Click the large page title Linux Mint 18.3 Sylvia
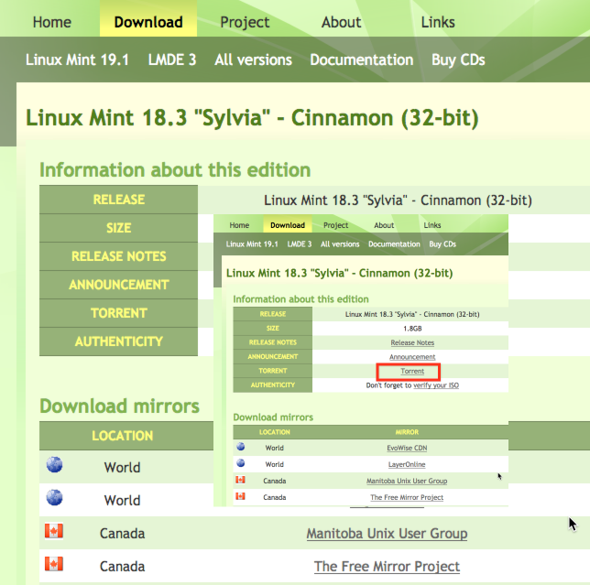Viewport: 590px width, 585px height. [252, 118]
